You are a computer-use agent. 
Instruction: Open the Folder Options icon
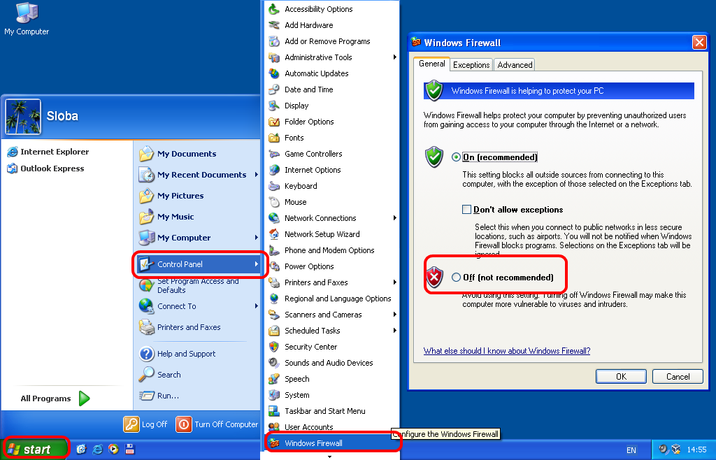tap(274, 122)
